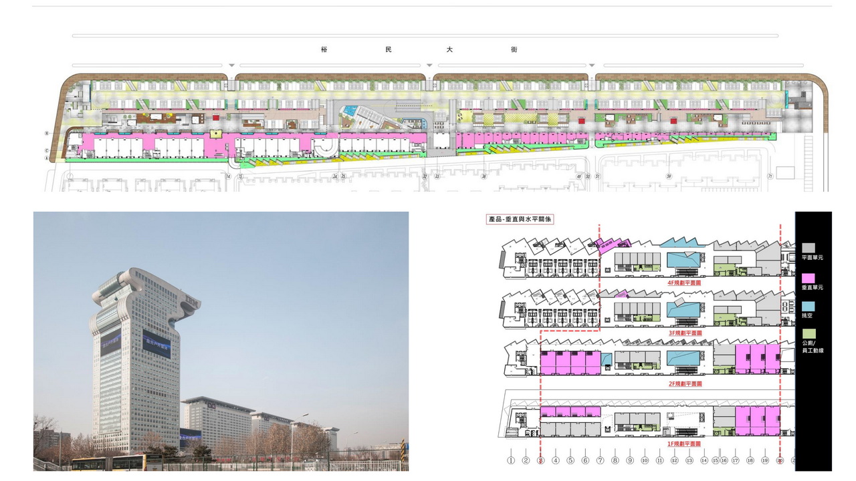The height and width of the screenshot is (481, 856).
Task: Click the 裕民大街 street name text
Action: (419, 49)
